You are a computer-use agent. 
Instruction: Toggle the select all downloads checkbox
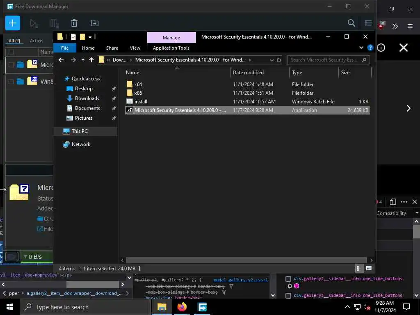(11, 52)
